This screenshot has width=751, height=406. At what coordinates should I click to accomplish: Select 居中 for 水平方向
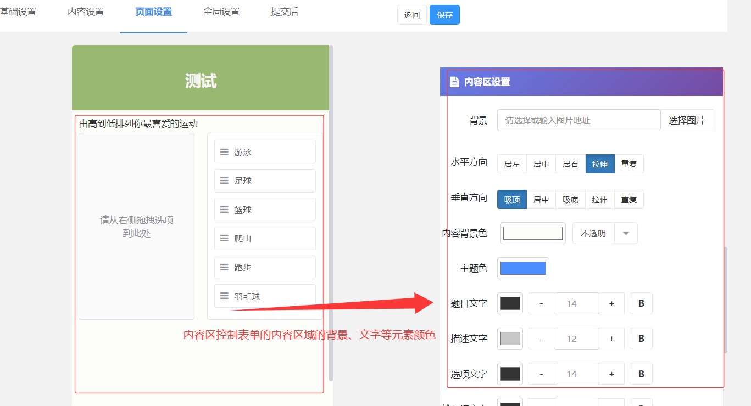[x=541, y=164]
